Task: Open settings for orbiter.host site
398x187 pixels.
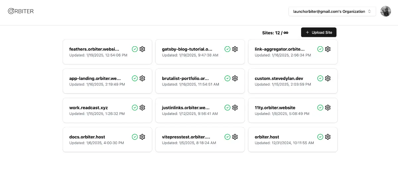Action: click(x=328, y=137)
